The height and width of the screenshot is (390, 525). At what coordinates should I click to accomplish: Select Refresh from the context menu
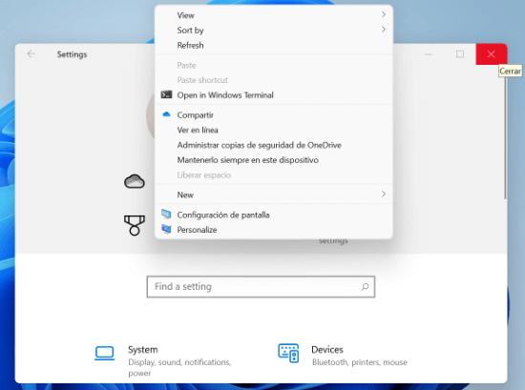[274, 45]
